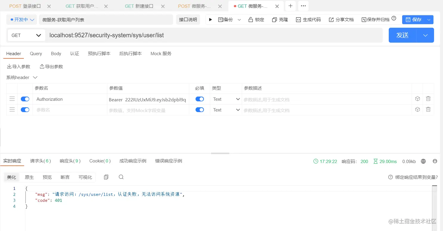The width and height of the screenshot is (443, 231).
Task: Click the 锁定 lock icon
Action: point(251,20)
